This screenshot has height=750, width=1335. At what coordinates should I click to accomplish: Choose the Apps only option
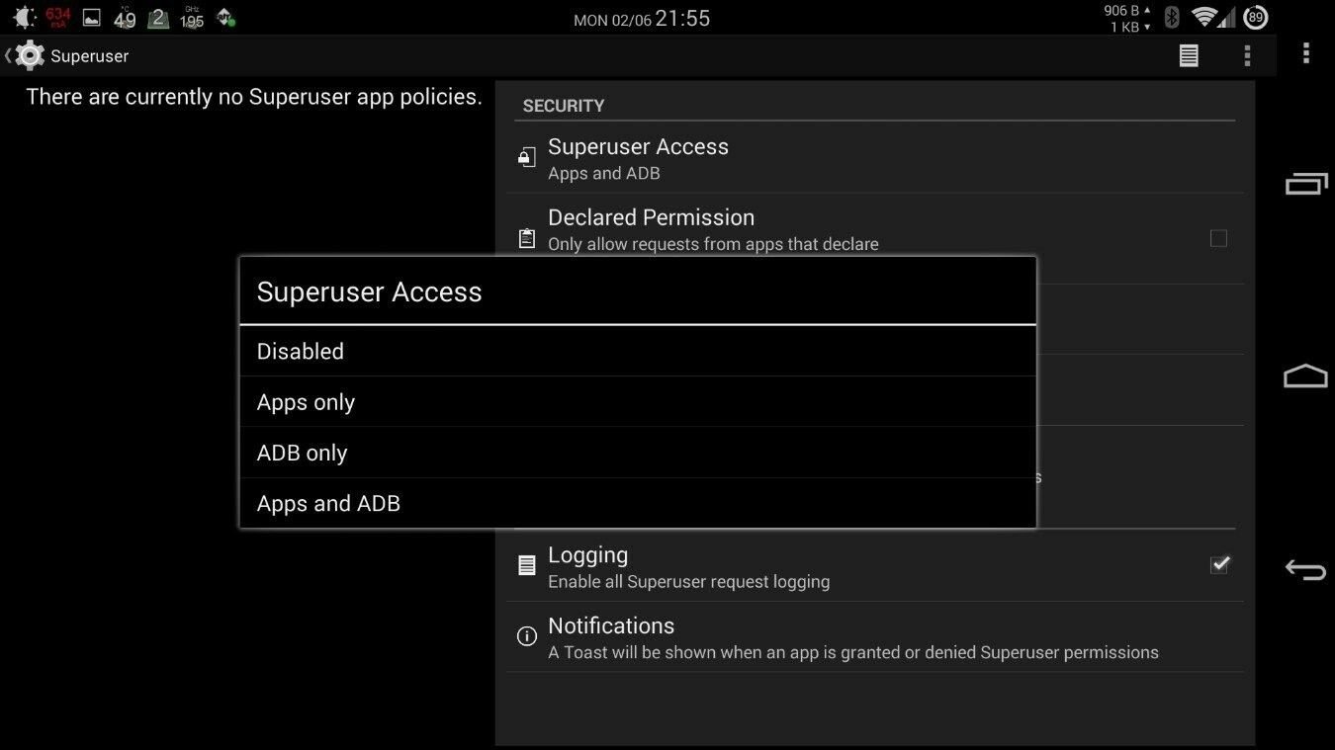(x=638, y=402)
